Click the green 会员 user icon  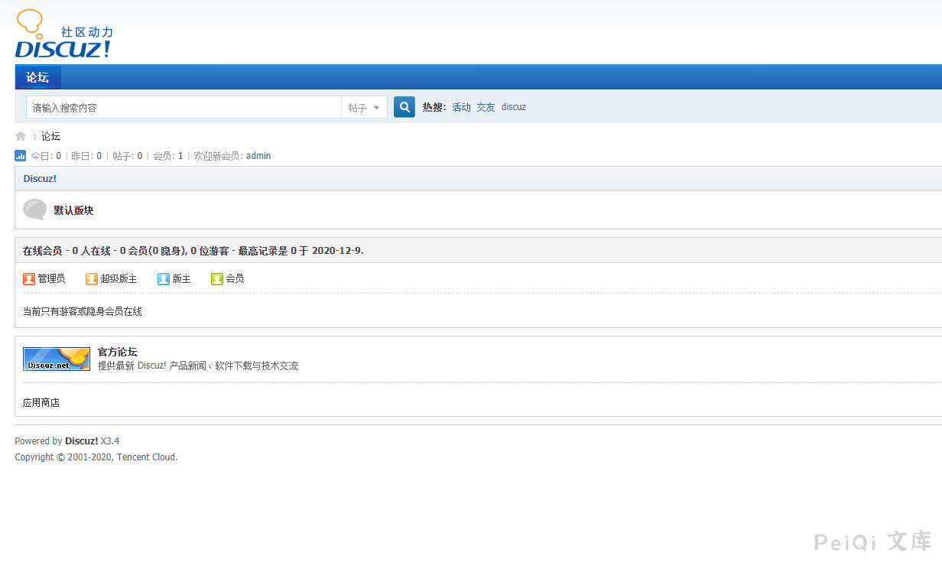pos(217,279)
